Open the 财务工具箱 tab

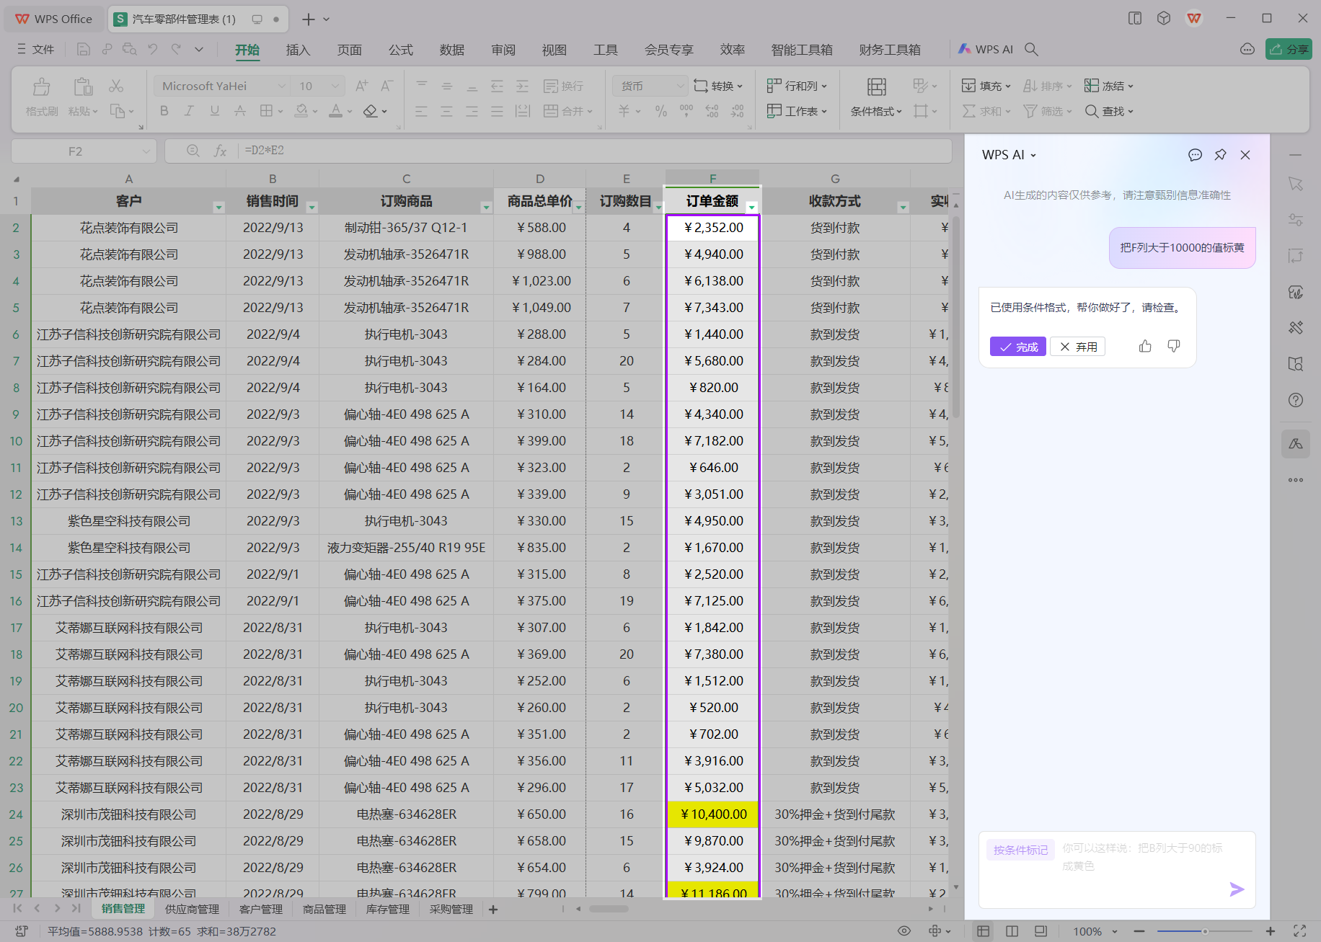pos(890,50)
